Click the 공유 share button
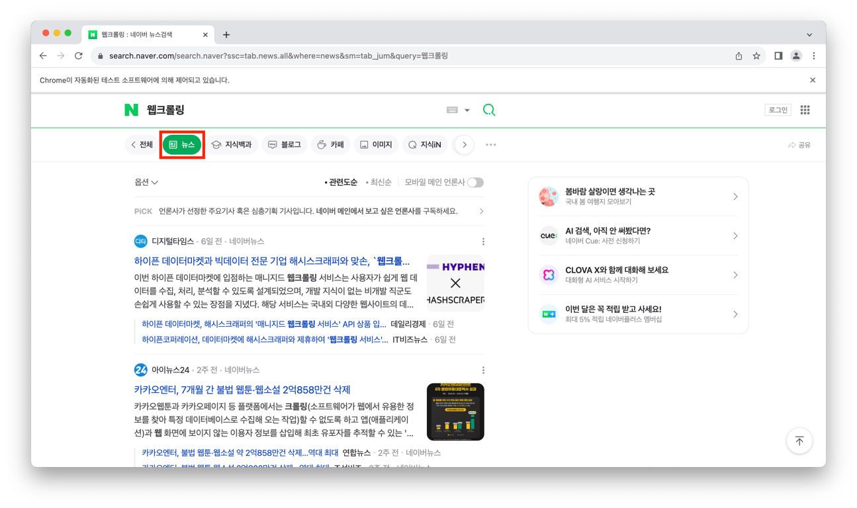The height and width of the screenshot is (508, 857). [799, 145]
